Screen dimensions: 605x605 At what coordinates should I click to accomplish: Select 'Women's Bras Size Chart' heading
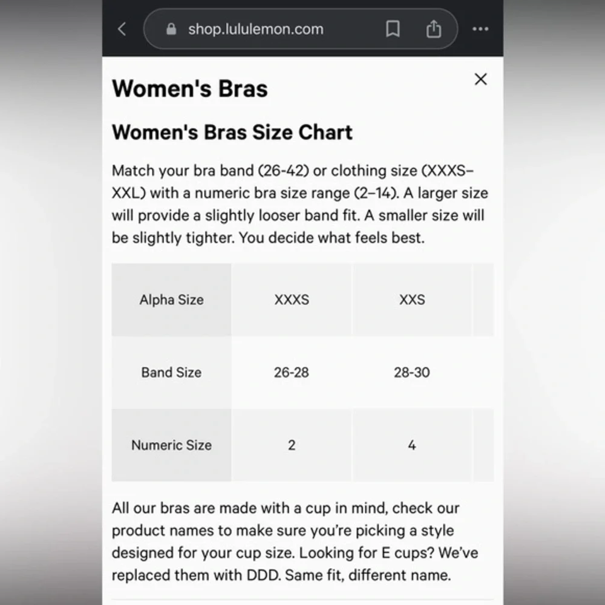pos(232,132)
